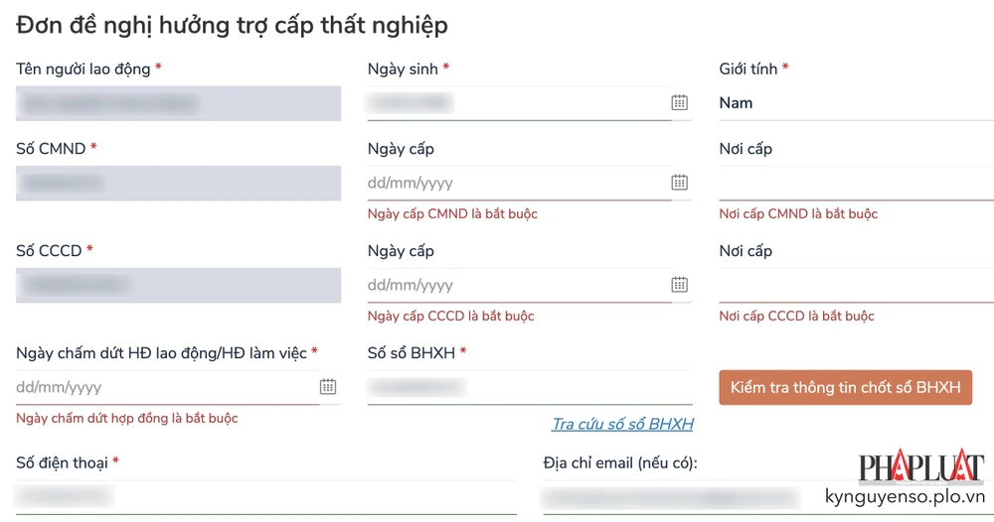Open calendar icon for contract termination date
The image size is (994, 522).
click(328, 387)
